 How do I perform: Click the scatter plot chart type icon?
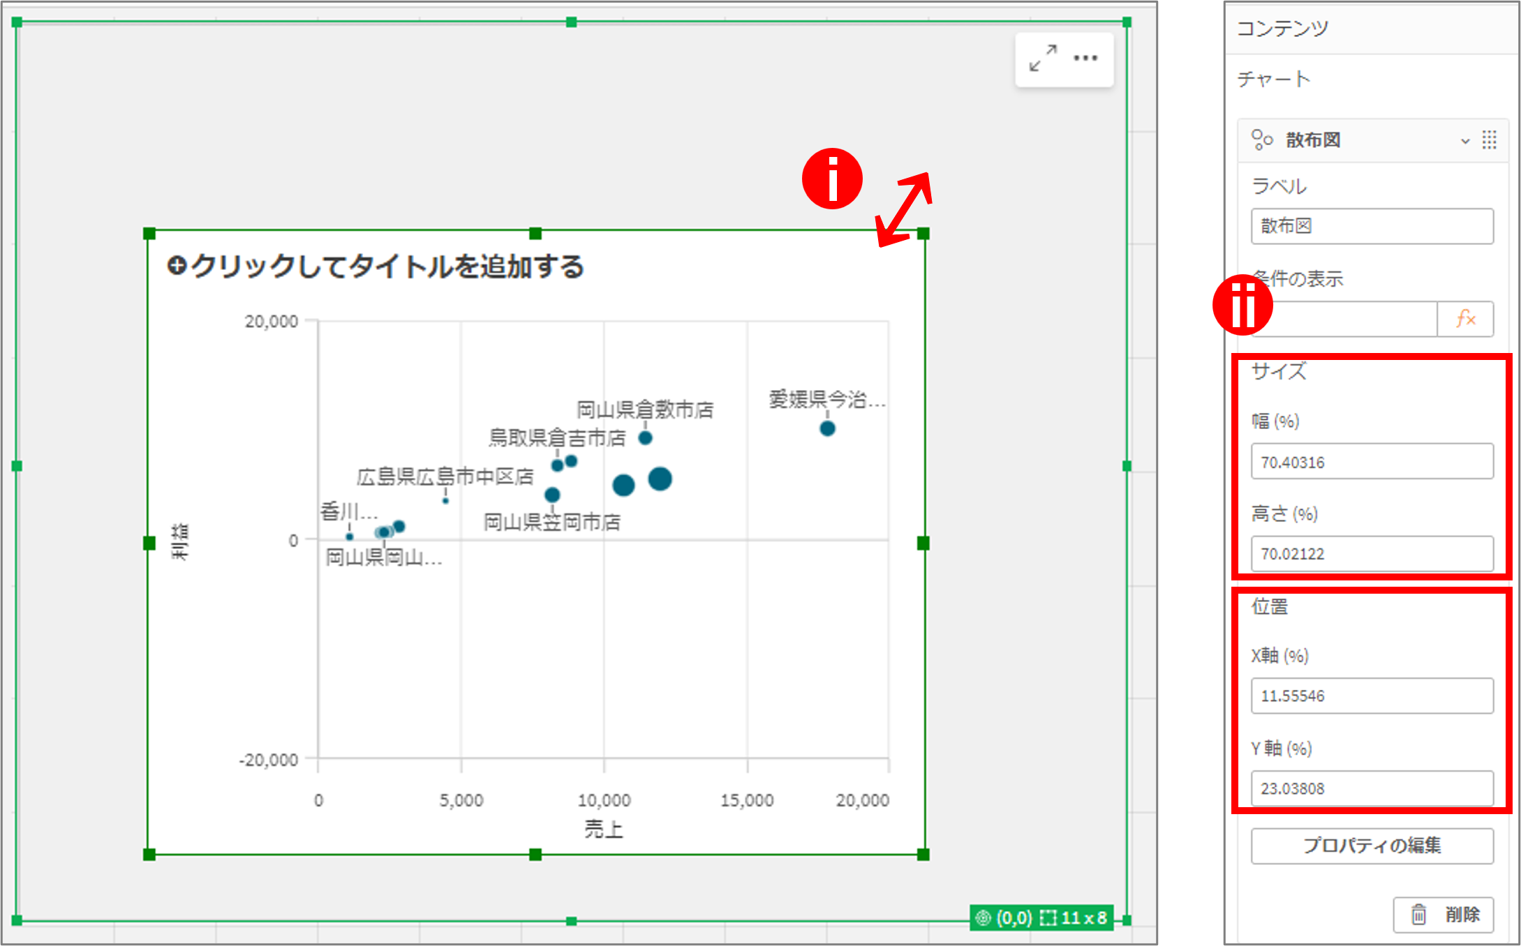[1261, 140]
